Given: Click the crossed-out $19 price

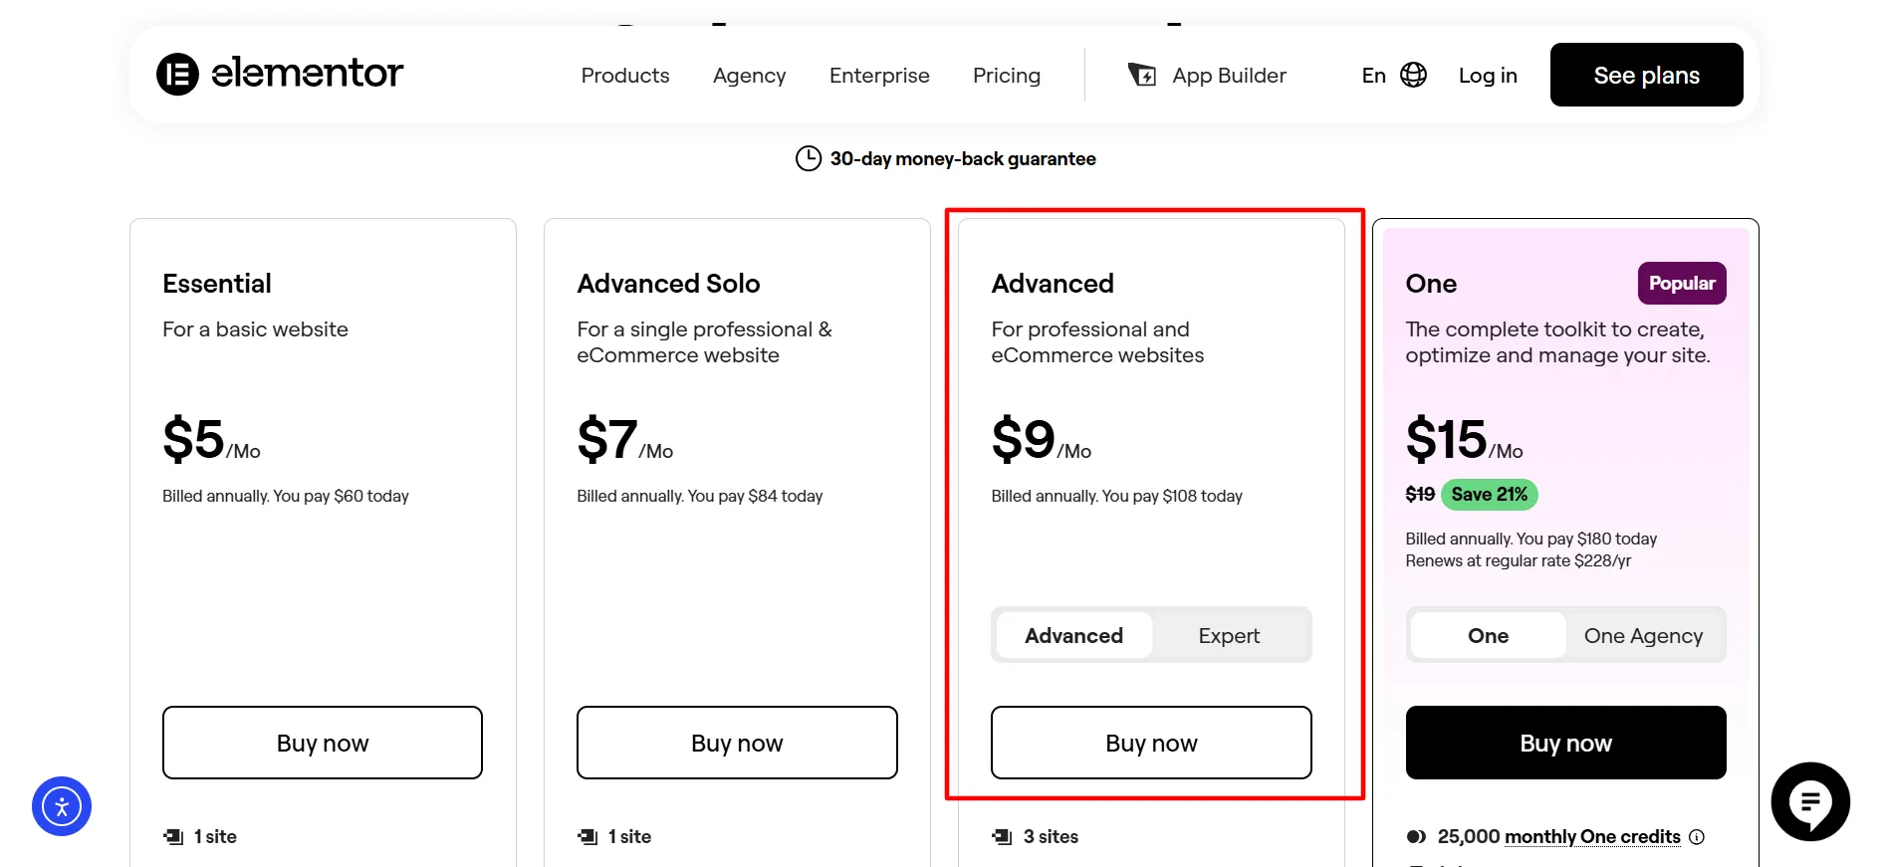Looking at the screenshot, I should tap(1420, 495).
